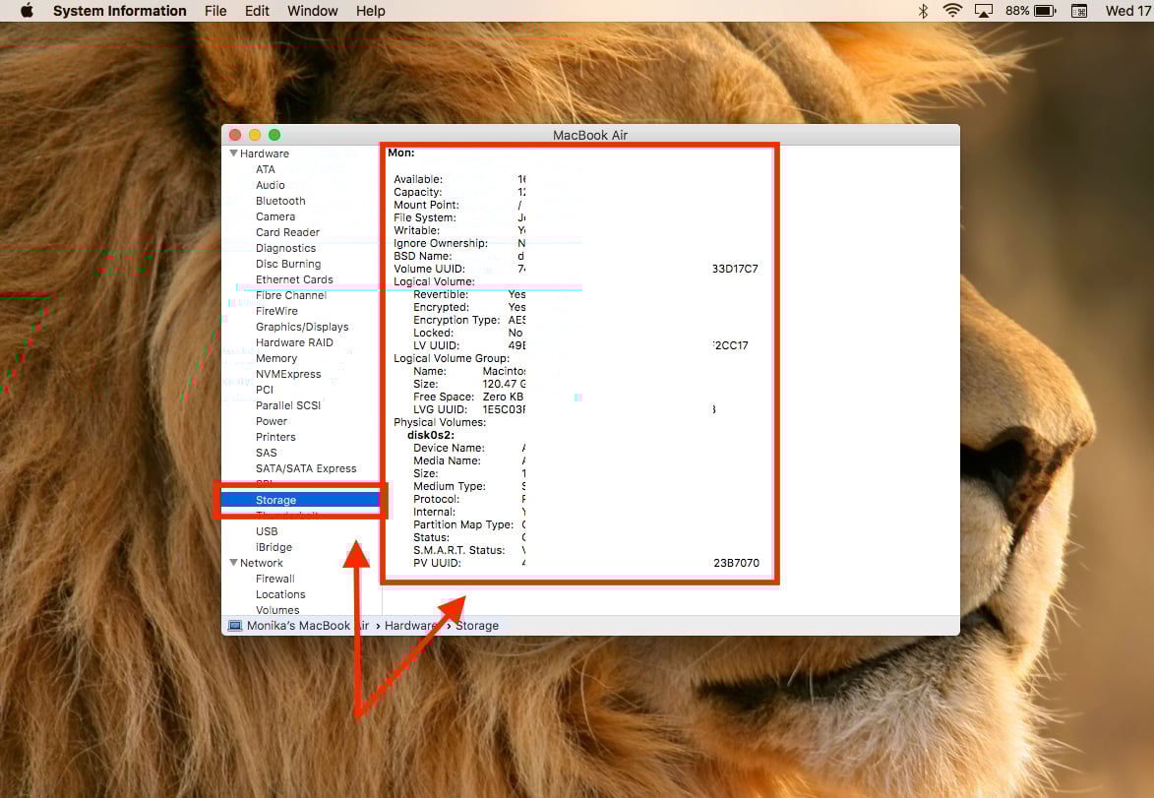Viewport: 1154px width, 798px height.
Task: Click Monika's MacBook Air in path bar
Action: tap(308, 626)
